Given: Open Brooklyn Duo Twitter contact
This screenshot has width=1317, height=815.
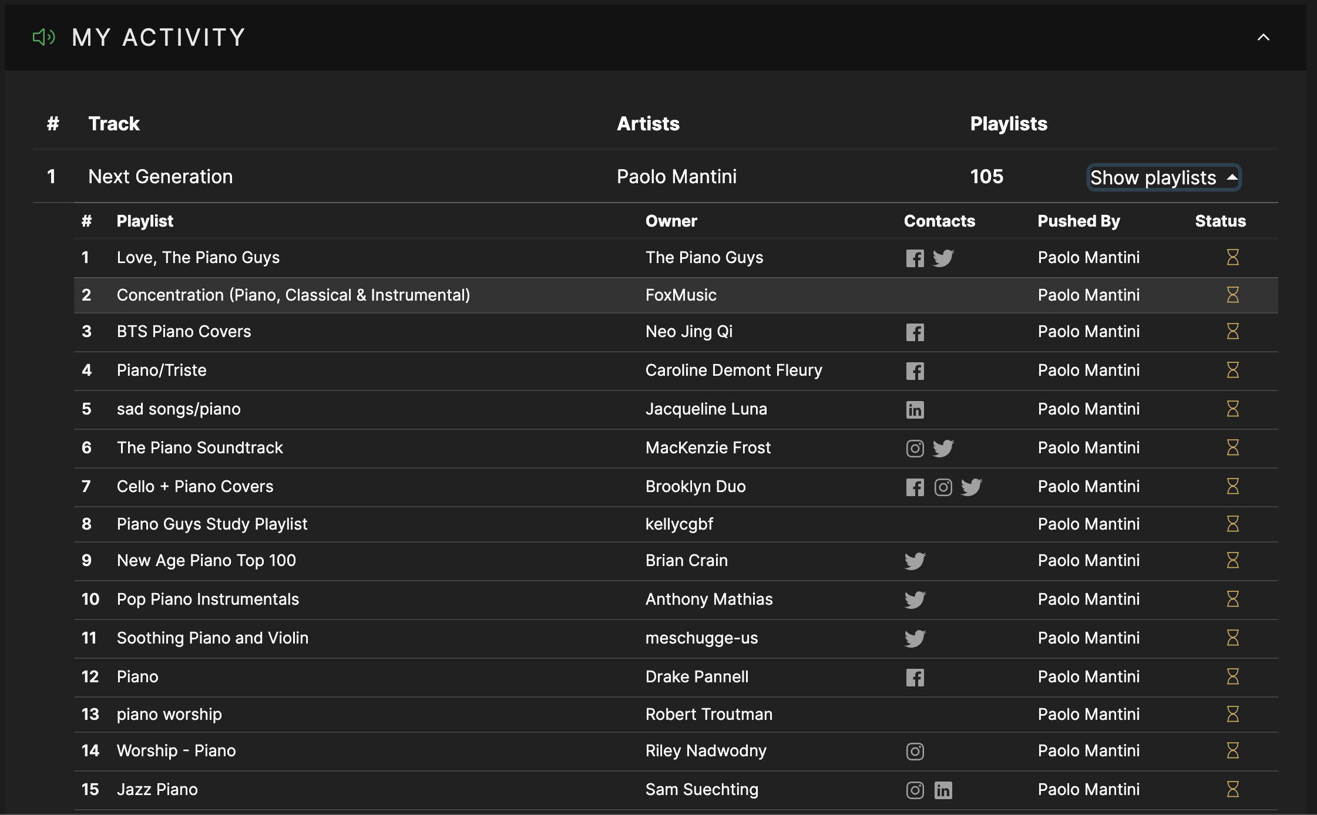Looking at the screenshot, I should 972,487.
